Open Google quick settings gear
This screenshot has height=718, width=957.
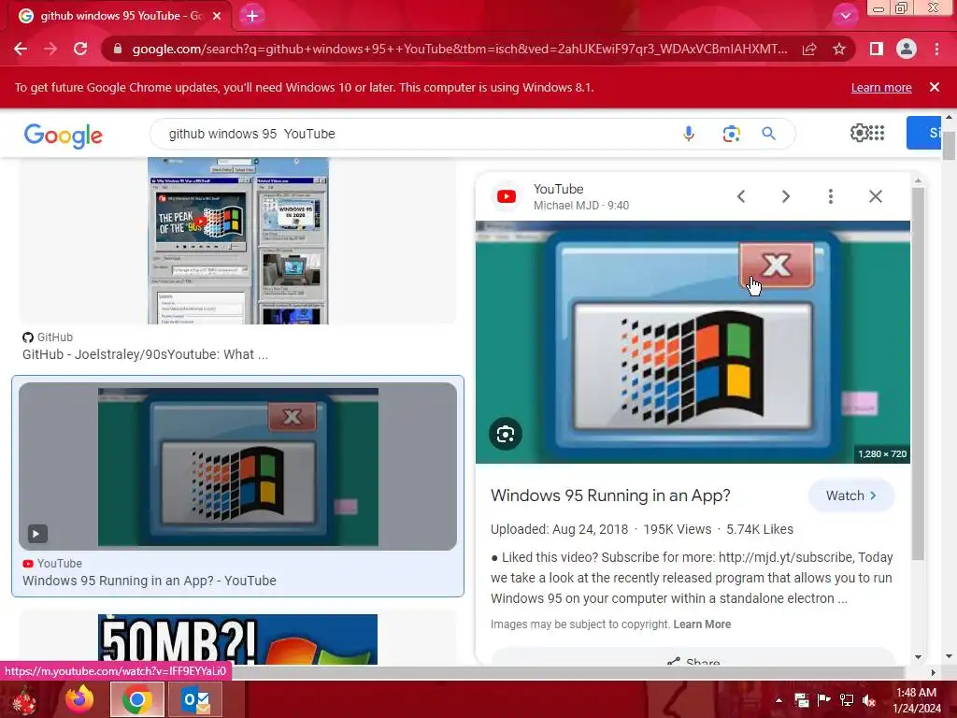(x=859, y=133)
